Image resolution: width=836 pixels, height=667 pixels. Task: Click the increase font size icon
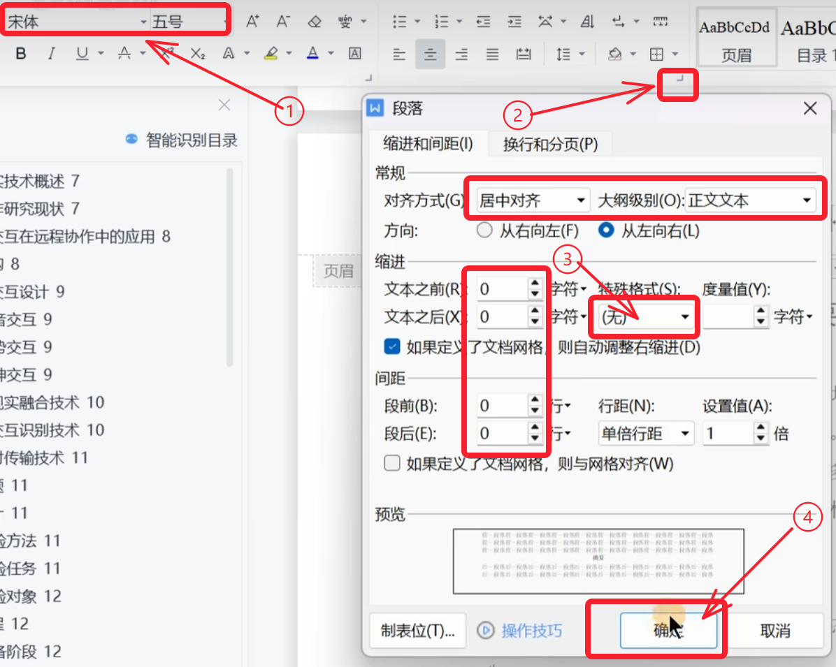(x=253, y=22)
